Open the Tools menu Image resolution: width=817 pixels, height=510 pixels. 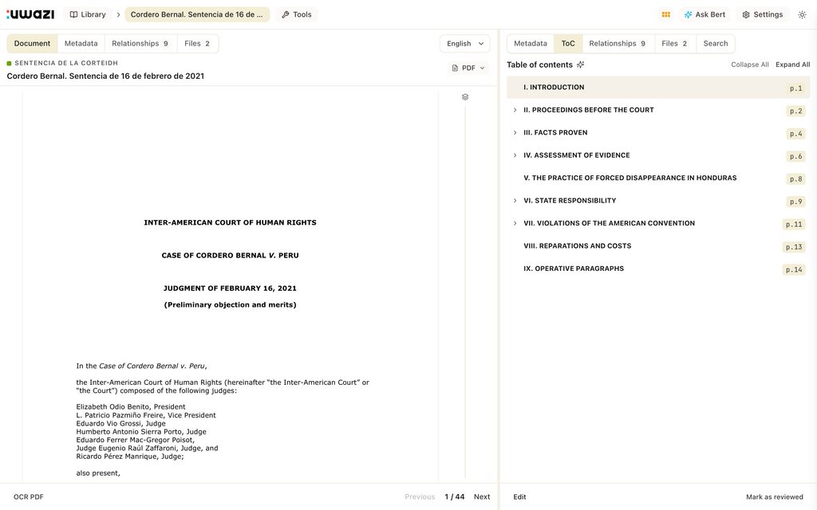pos(297,14)
